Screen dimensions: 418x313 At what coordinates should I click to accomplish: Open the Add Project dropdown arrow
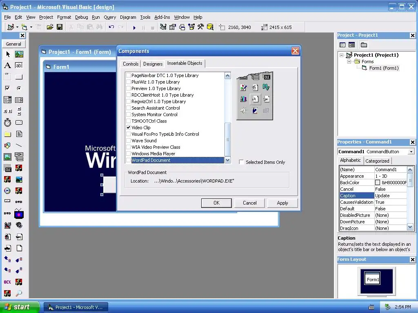(17, 27)
